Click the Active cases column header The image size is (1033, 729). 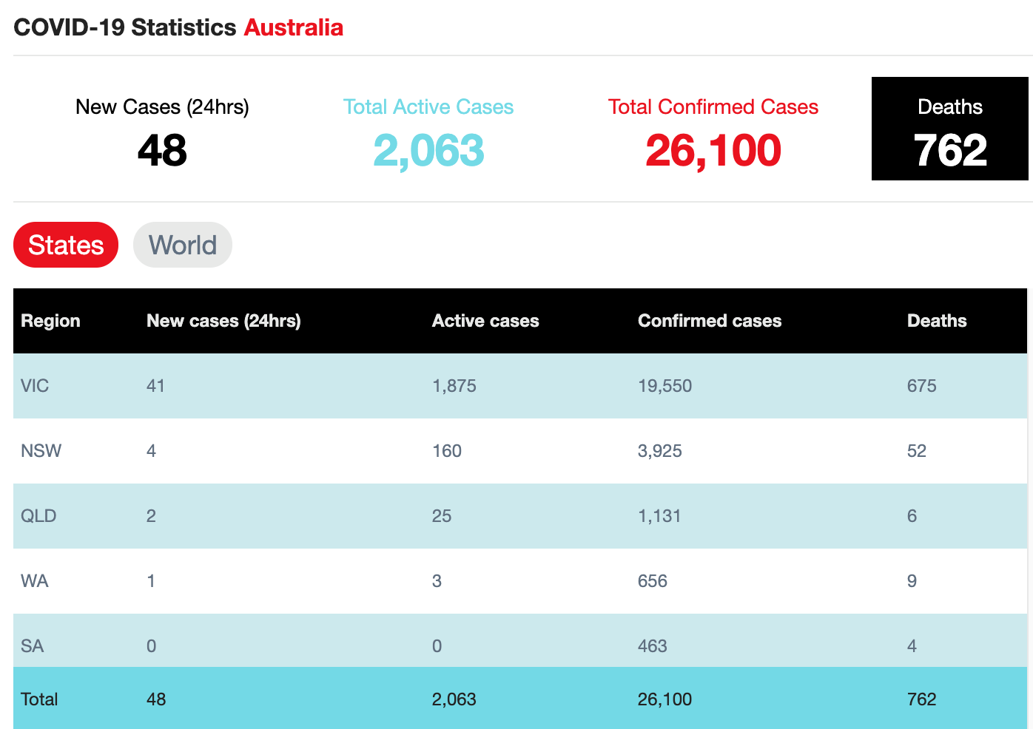485,321
